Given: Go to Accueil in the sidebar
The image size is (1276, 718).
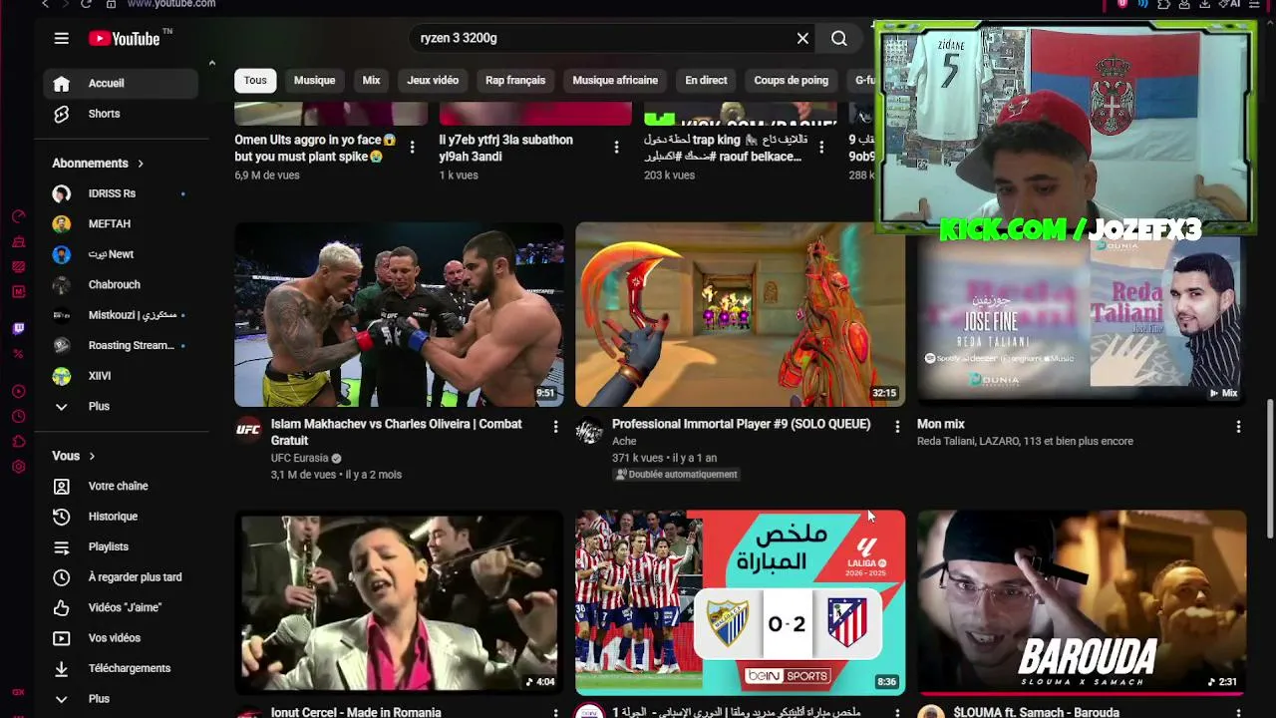Looking at the screenshot, I should (x=121, y=84).
